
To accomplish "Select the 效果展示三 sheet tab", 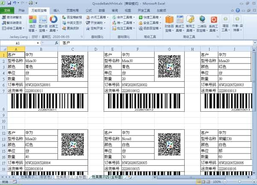I will point(72,177).
